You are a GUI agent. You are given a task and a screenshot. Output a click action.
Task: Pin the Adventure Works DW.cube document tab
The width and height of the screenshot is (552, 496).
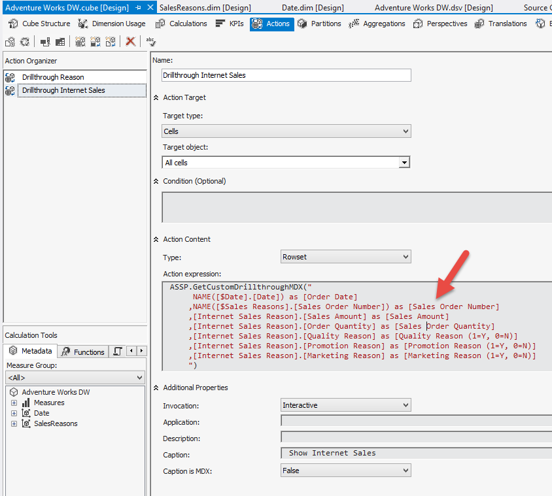pyautogui.click(x=138, y=7)
